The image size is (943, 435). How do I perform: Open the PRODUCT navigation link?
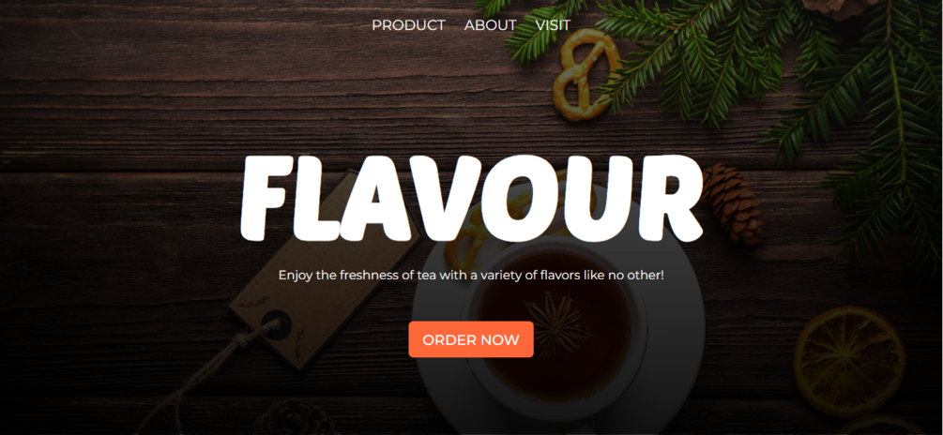pos(408,25)
